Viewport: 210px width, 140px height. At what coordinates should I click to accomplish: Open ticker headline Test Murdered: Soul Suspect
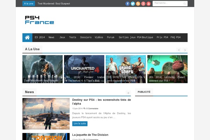tap(54, 3)
